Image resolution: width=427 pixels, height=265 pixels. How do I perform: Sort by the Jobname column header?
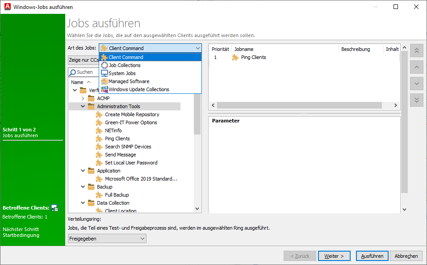(244, 49)
